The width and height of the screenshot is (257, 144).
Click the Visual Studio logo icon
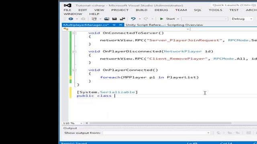(x=67, y=5)
